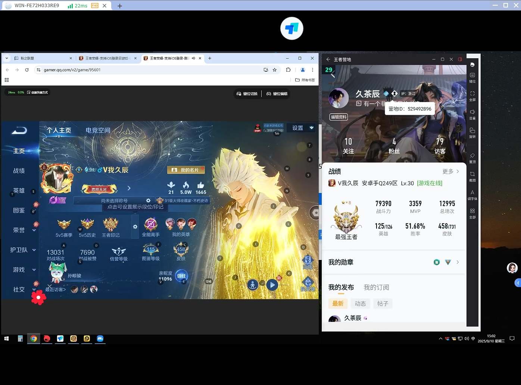
Task: Click the 键位编辑 button
Action: click(277, 94)
